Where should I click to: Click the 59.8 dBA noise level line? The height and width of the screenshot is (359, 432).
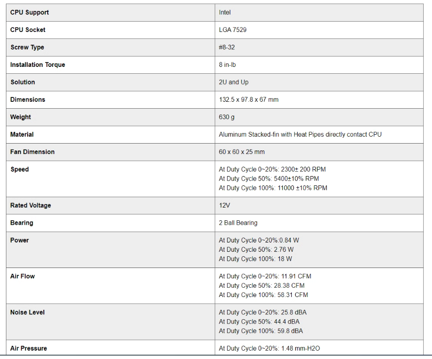pyautogui.click(x=259, y=330)
